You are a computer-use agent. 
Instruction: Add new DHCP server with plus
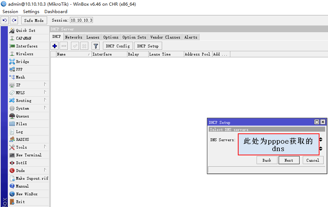pyautogui.click(x=55, y=46)
